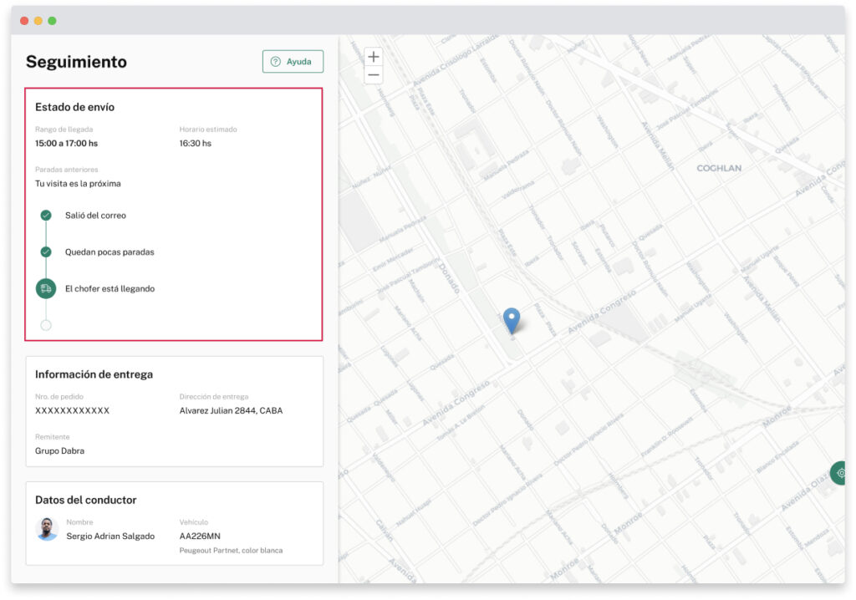The image size is (856, 600).
Task: Select order number XXXXXXXXXXXX
Action: (73, 410)
